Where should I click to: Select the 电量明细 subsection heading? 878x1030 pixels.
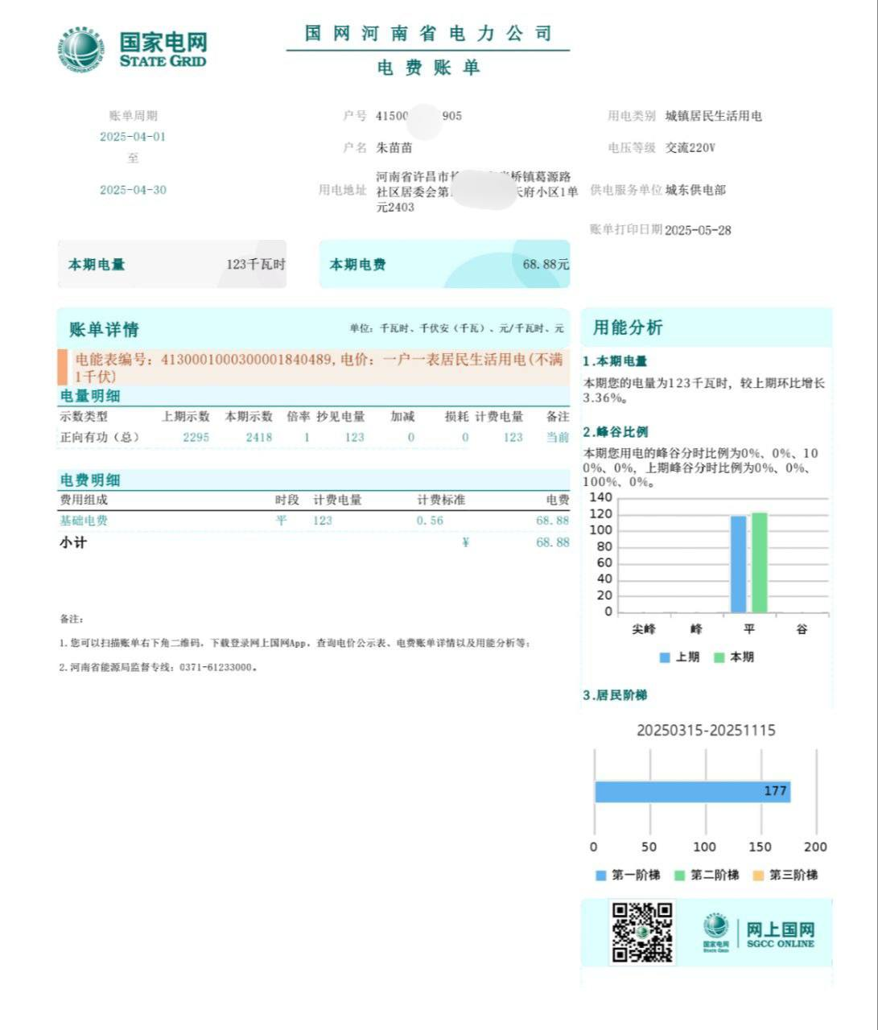(90, 396)
